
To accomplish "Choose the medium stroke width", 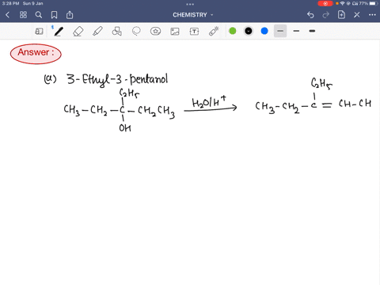I will pos(296,31).
